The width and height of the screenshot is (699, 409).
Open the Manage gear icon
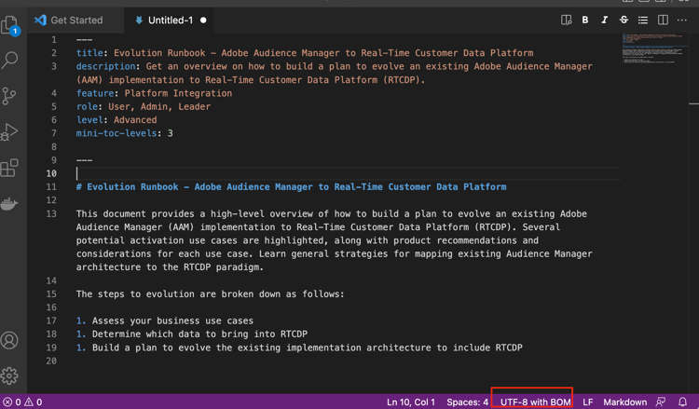point(9,376)
